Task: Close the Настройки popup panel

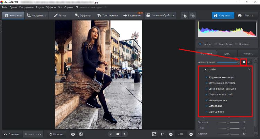Action: click(249, 69)
